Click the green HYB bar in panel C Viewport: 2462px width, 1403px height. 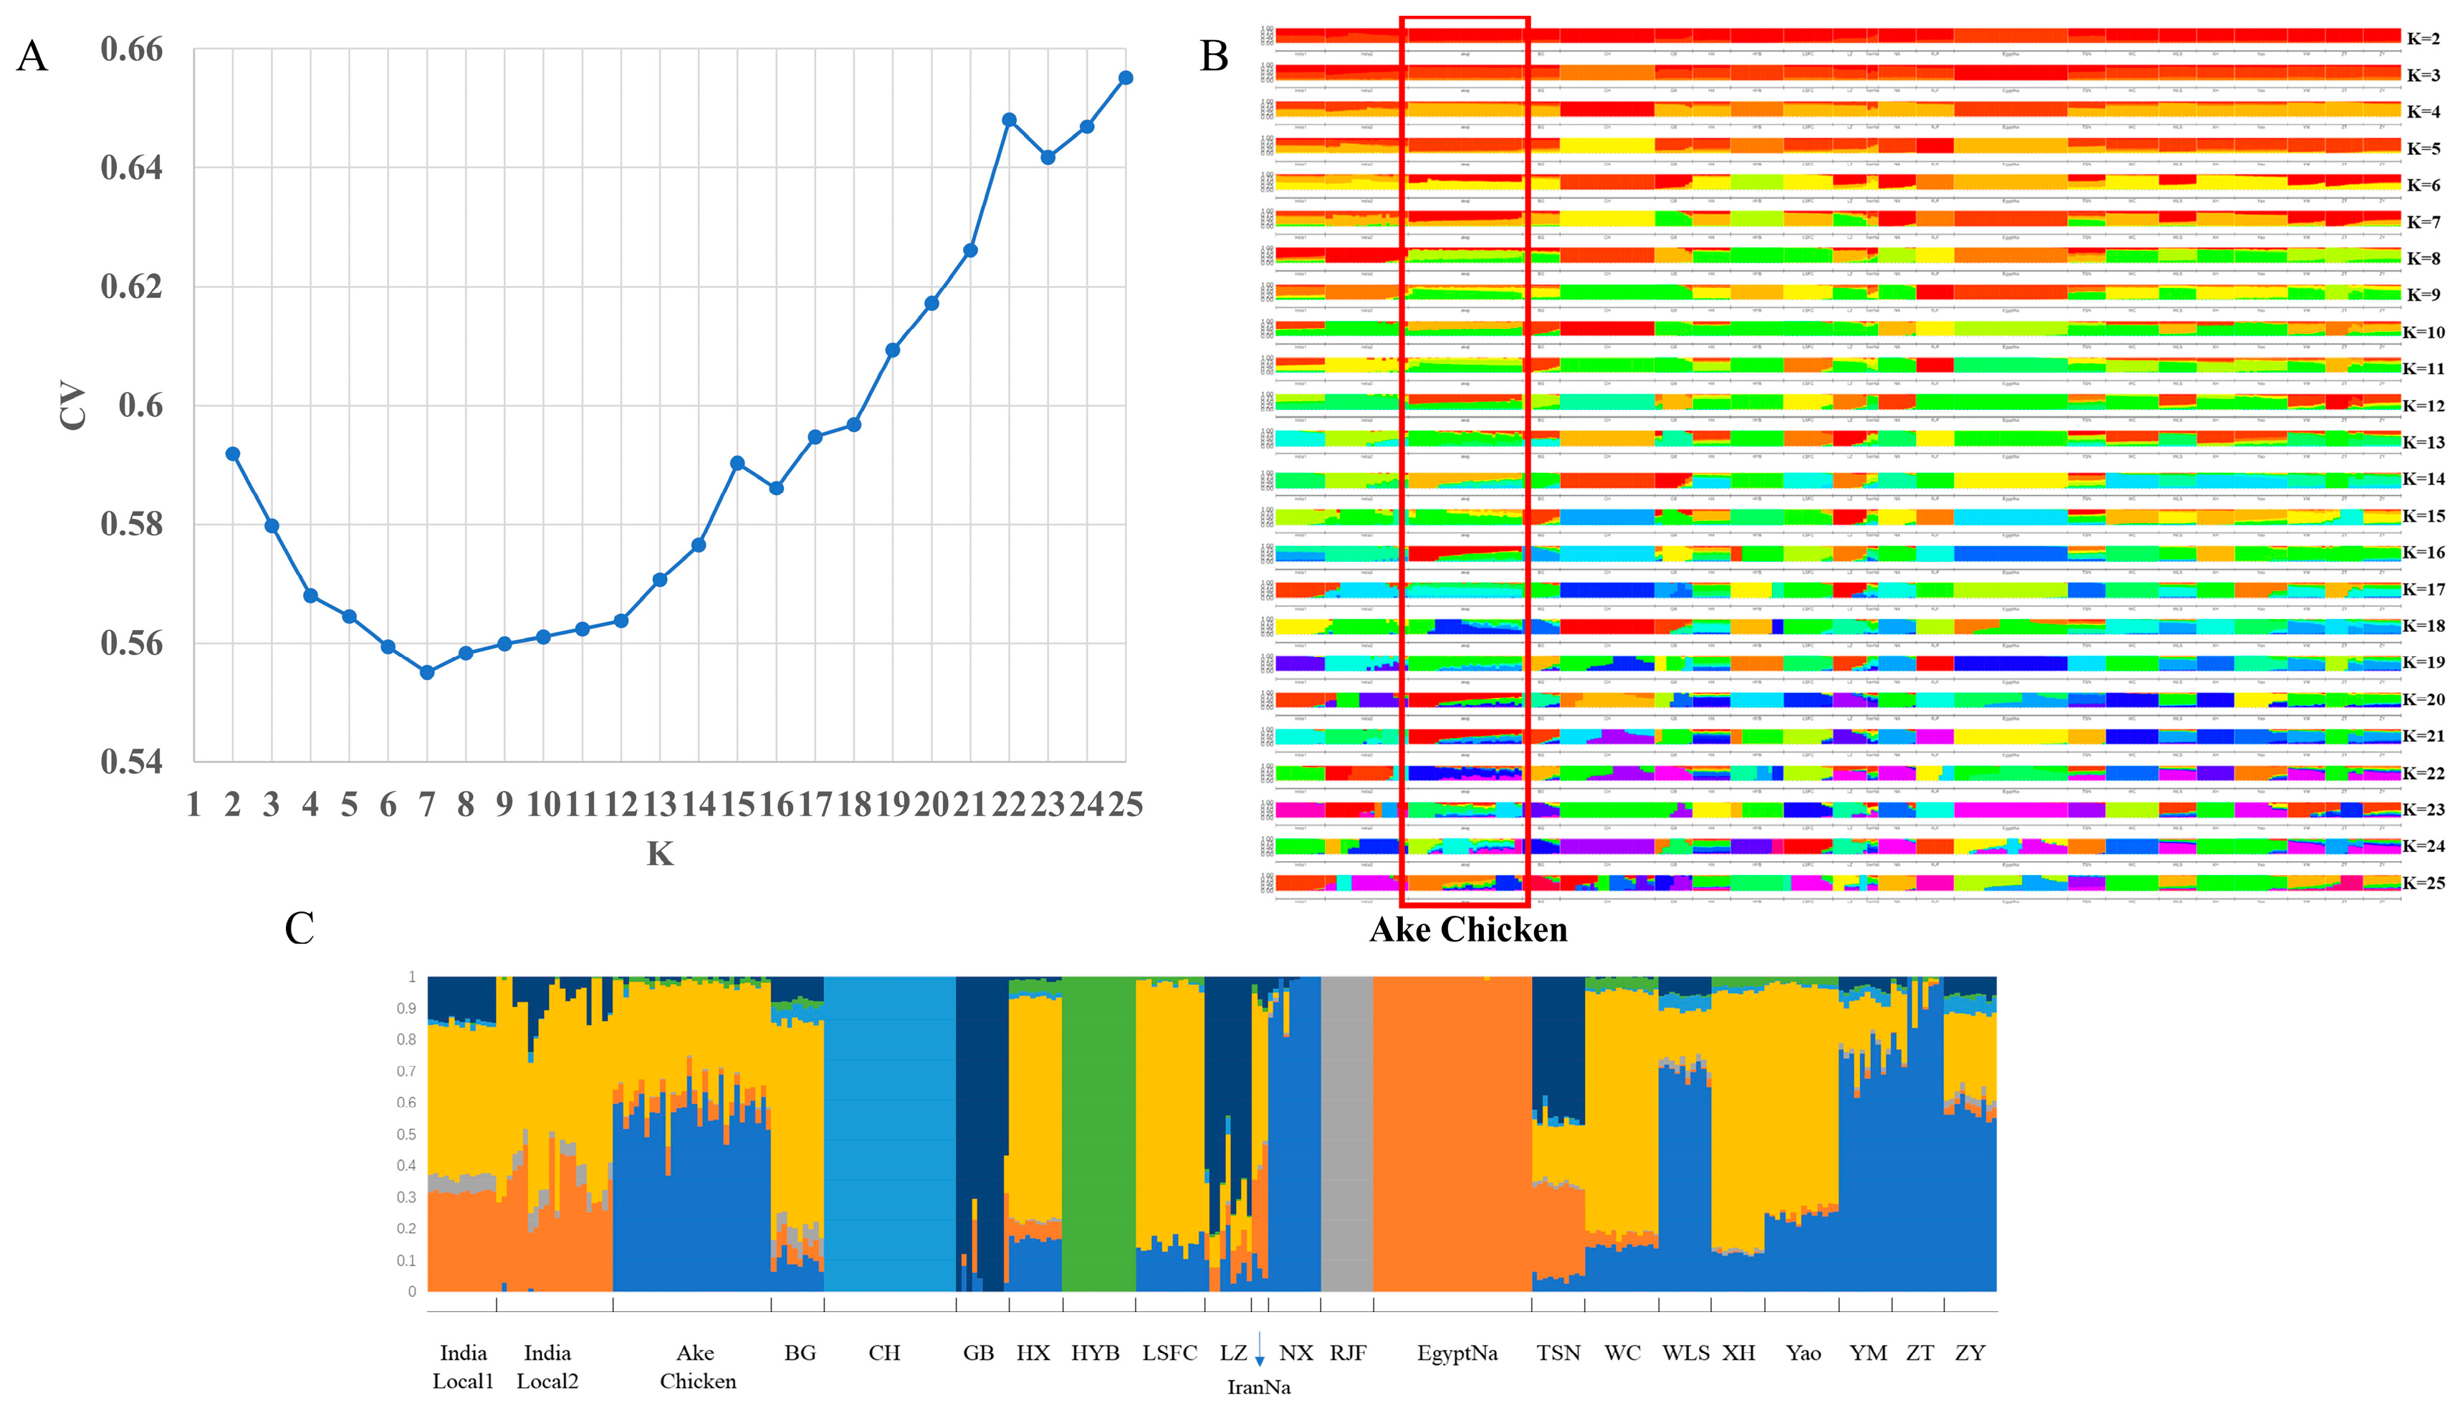(1098, 1133)
